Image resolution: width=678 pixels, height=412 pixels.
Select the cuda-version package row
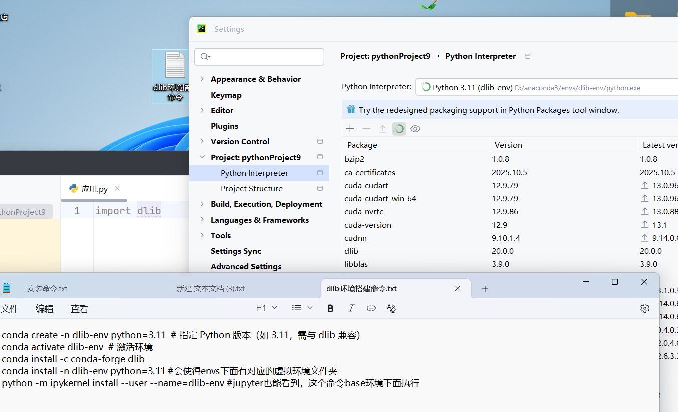pos(510,225)
